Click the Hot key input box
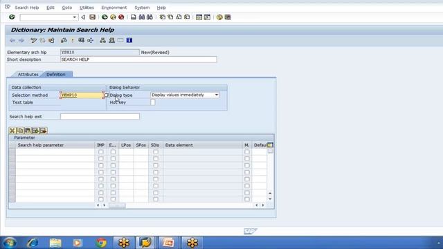443x249 pixels. (152, 102)
